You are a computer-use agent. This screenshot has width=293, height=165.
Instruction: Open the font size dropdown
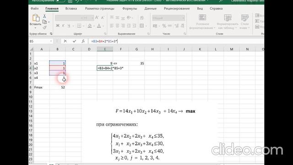point(92,18)
